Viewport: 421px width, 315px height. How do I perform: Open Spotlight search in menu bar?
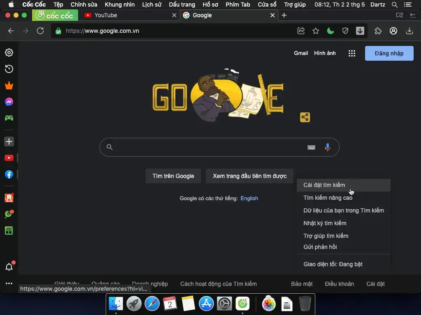point(394,5)
